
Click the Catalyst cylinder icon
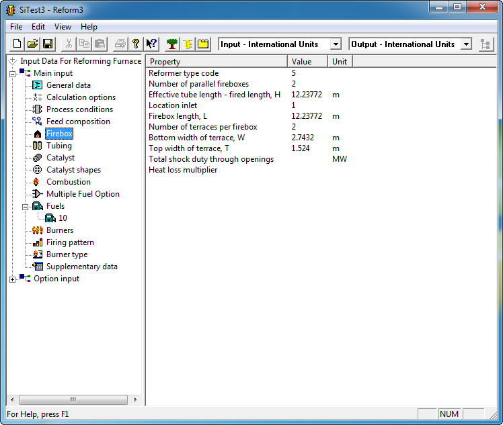38,158
